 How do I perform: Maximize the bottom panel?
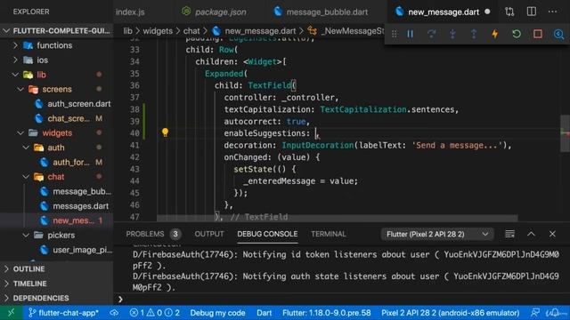point(531,234)
